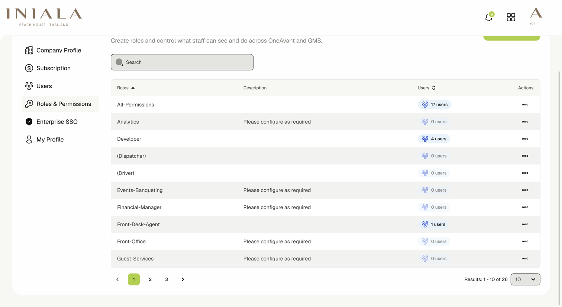Open Users in sidebar
This screenshot has height=307, width=562.
[x=60, y=86]
